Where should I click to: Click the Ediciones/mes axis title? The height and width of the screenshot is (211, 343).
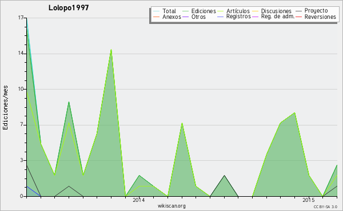pos(5,108)
